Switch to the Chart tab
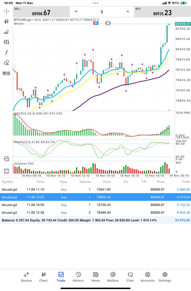 43,277
